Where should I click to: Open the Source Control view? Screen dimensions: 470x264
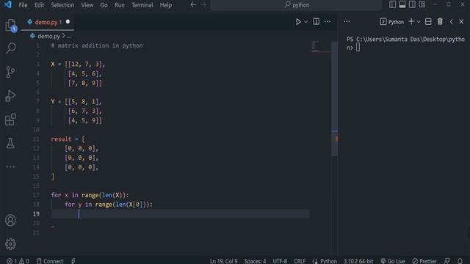coord(10,72)
